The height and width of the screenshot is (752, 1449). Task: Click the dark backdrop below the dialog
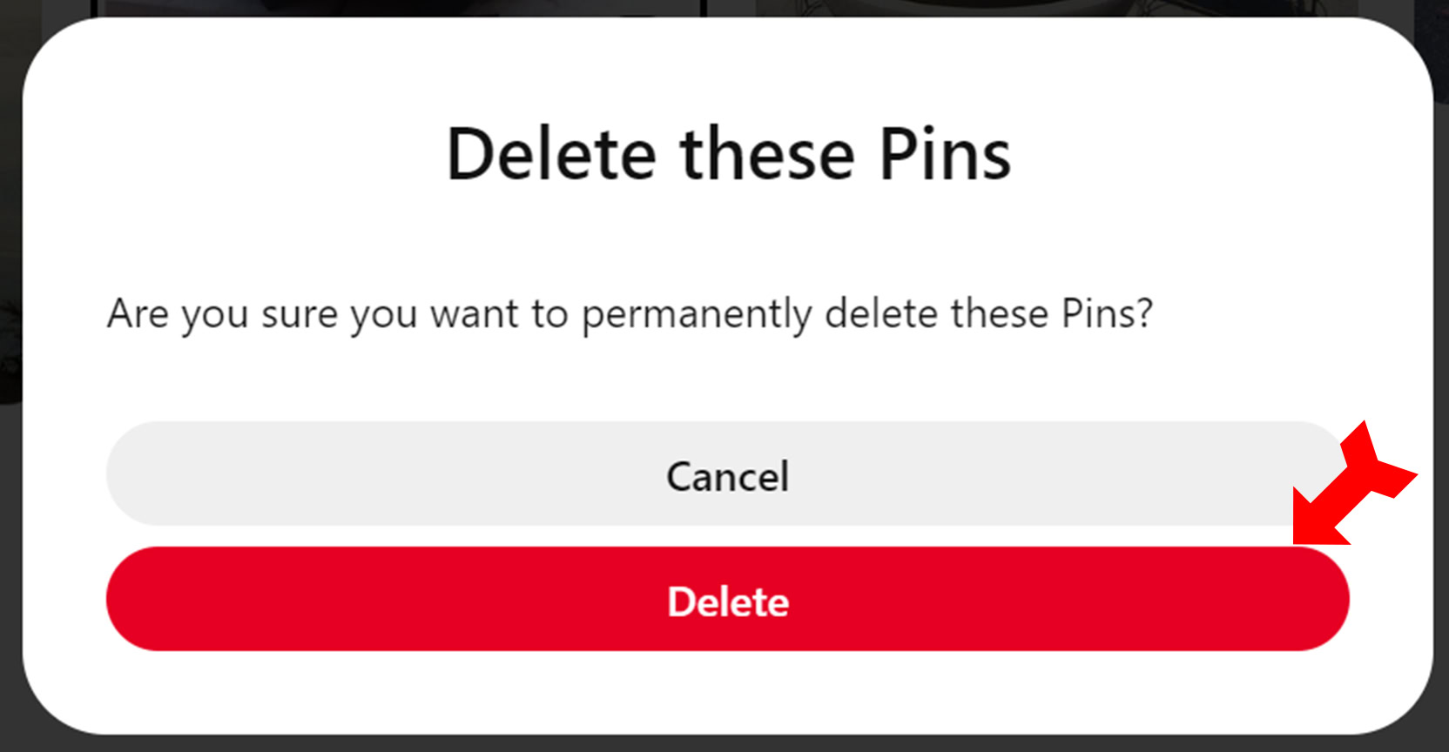click(x=728, y=744)
